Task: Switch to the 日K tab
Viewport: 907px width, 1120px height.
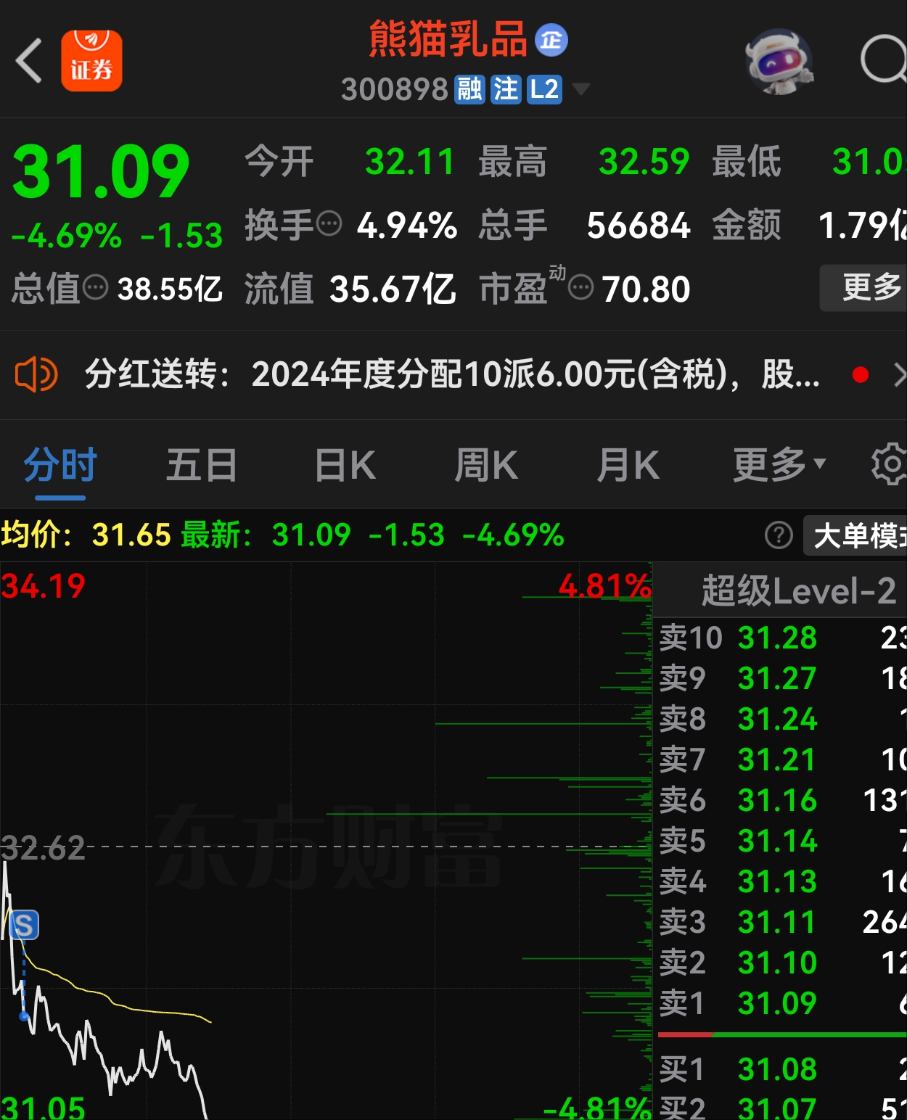Action: click(x=345, y=466)
